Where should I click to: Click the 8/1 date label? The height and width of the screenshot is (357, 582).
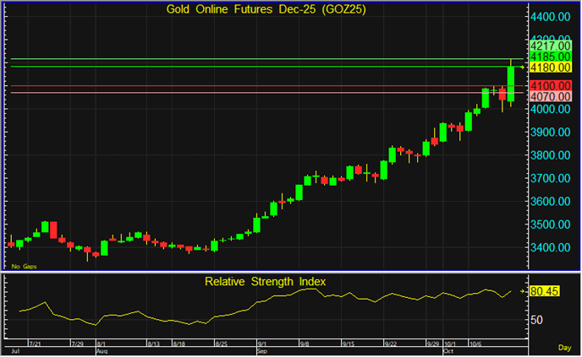[x=101, y=344]
